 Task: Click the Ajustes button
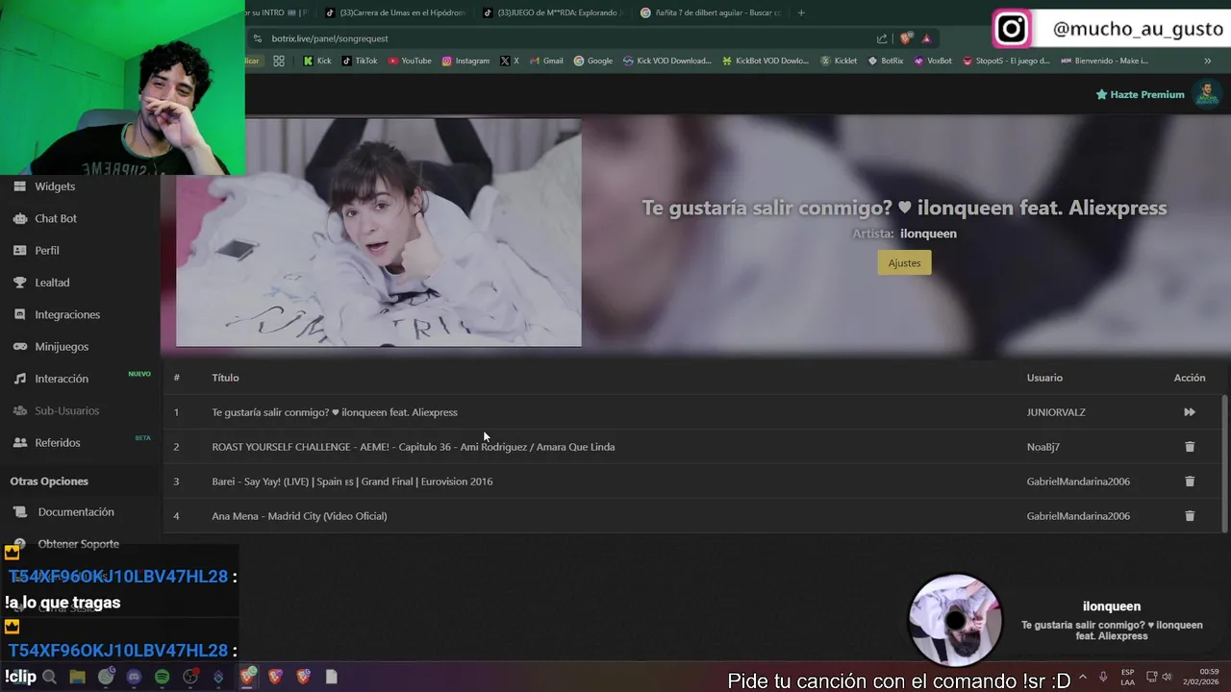pos(904,262)
